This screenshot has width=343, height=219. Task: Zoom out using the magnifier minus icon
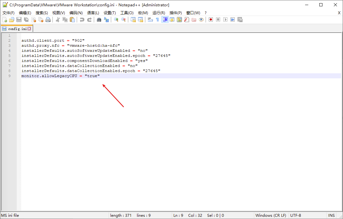click(x=123, y=20)
